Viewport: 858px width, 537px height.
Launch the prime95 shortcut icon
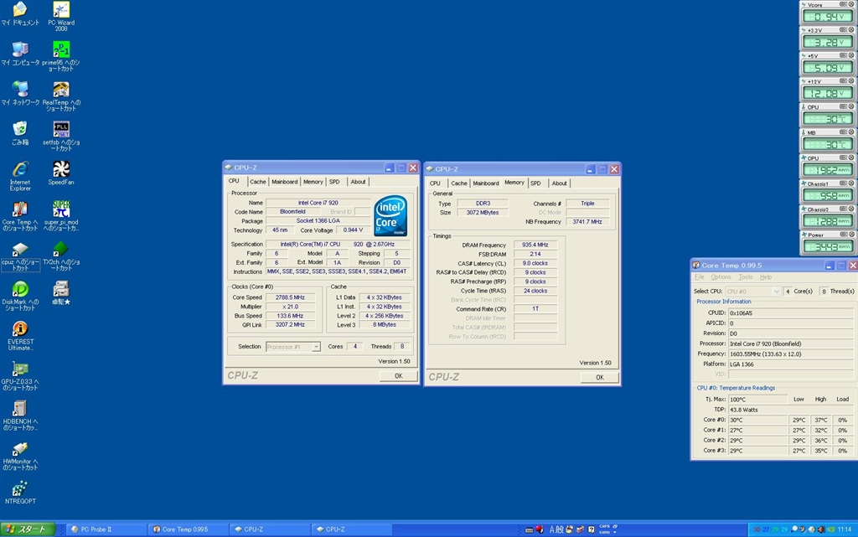click(61, 50)
